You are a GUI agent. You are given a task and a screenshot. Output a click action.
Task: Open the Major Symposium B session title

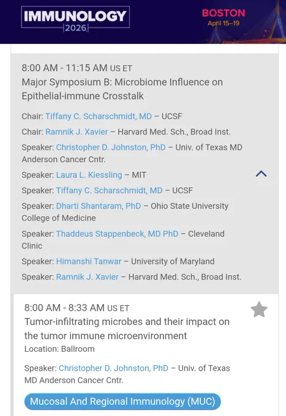pyautogui.click(x=122, y=89)
